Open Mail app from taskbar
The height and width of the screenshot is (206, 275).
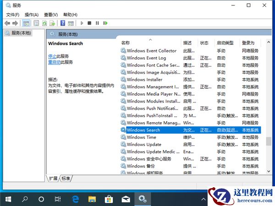(126, 199)
